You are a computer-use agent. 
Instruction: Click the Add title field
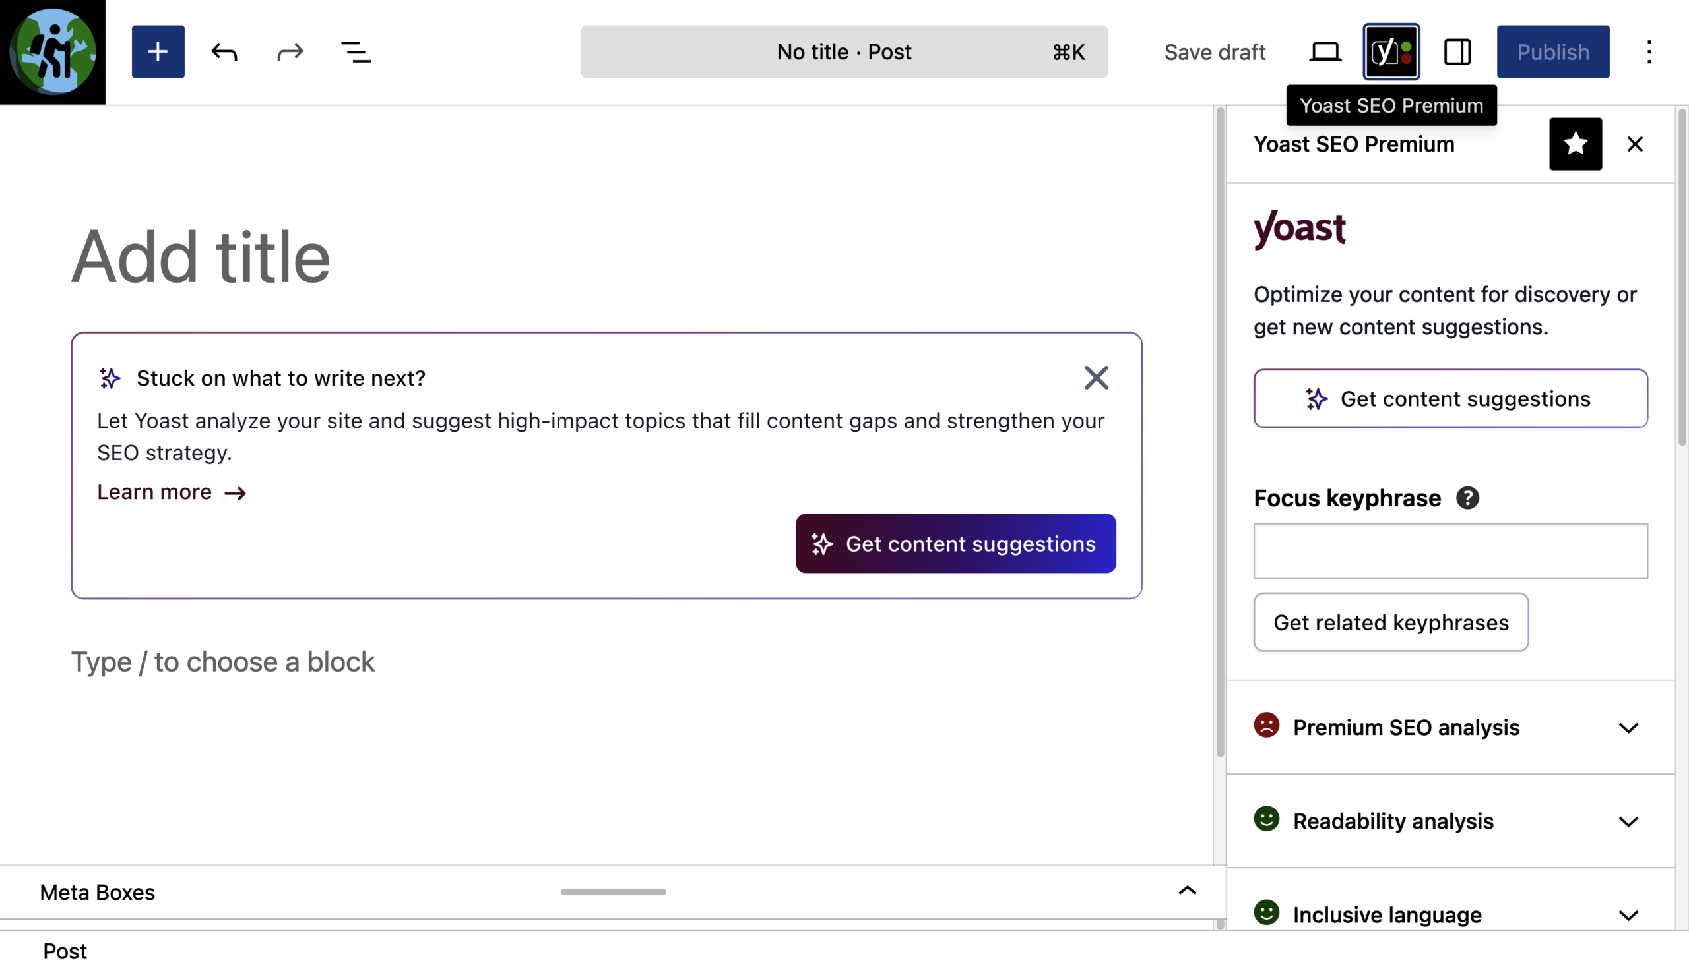(606, 256)
